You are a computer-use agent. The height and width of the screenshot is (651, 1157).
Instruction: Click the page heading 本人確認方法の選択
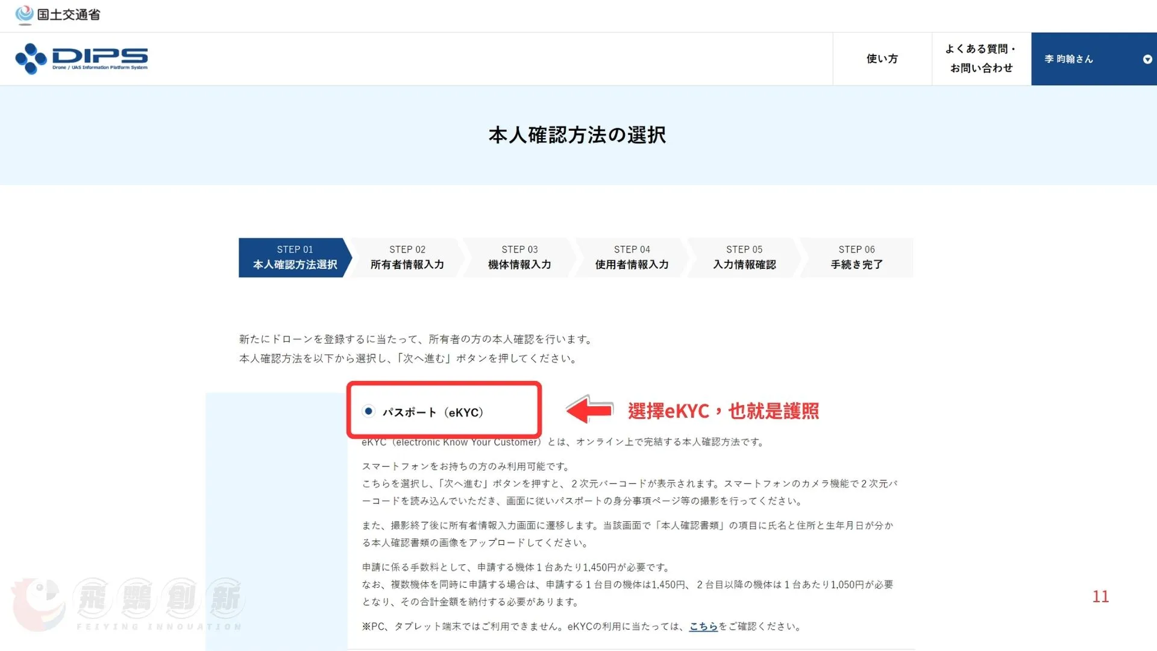[577, 135]
